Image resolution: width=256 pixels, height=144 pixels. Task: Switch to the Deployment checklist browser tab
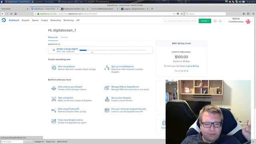74,9
